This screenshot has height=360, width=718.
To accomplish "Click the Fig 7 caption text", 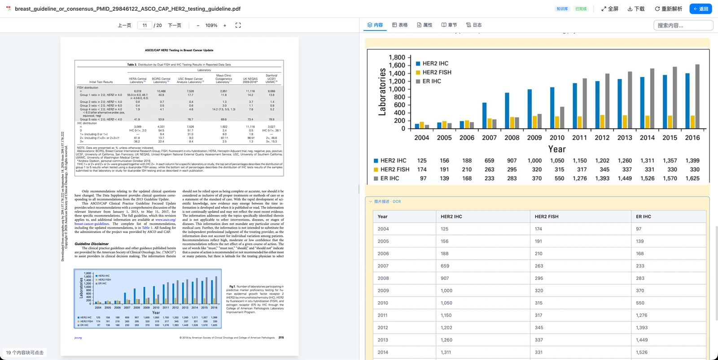I will 255,299.
